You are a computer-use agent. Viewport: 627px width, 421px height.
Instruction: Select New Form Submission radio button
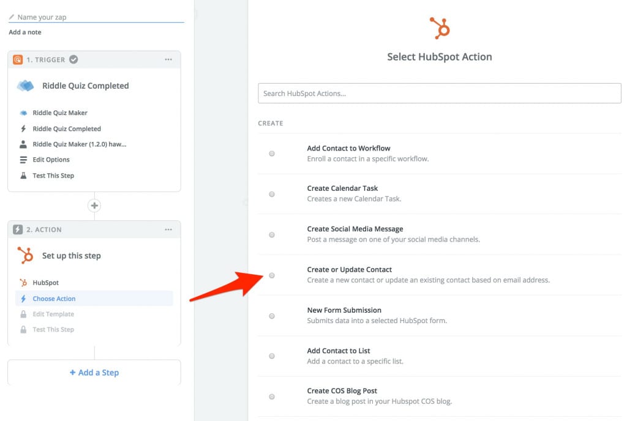(272, 316)
